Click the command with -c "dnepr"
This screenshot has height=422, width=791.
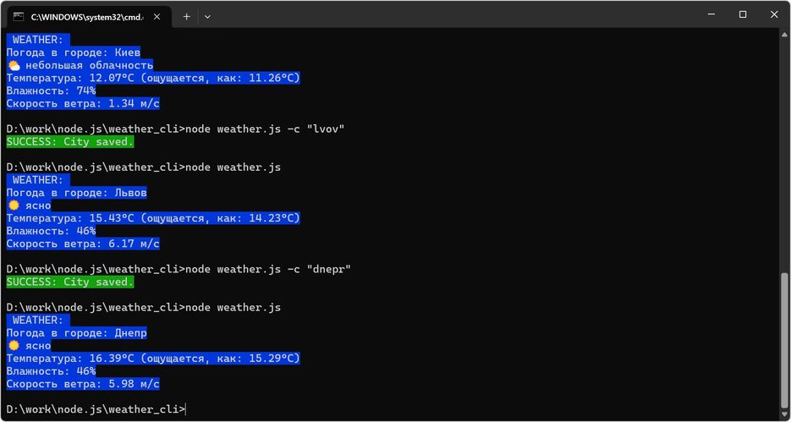point(179,269)
